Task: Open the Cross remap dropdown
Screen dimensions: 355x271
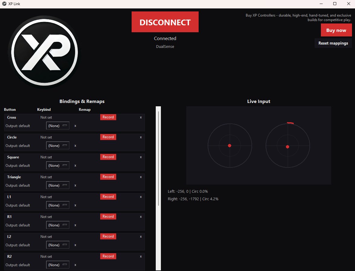Action: tap(58, 126)
